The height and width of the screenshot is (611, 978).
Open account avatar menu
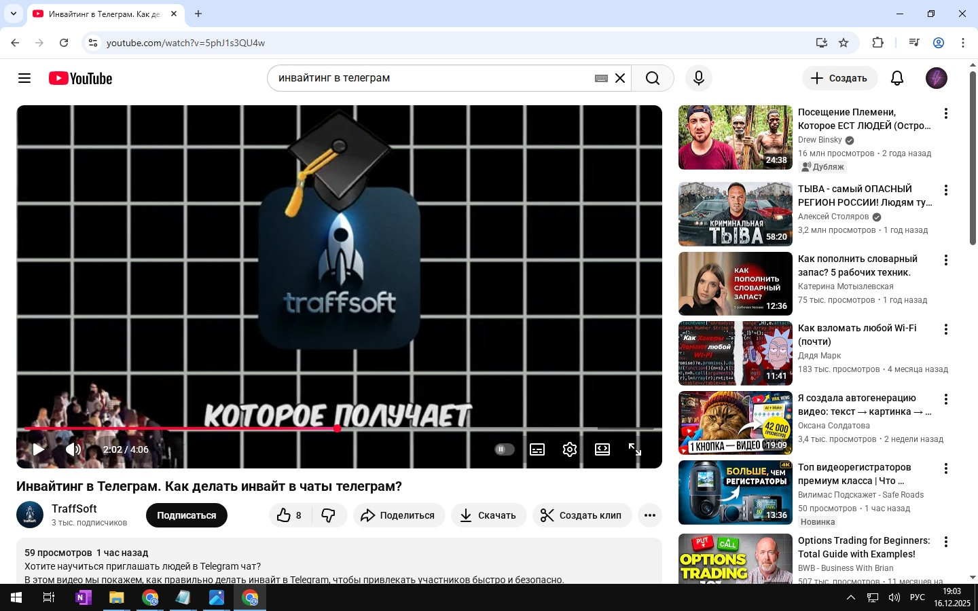937,78
